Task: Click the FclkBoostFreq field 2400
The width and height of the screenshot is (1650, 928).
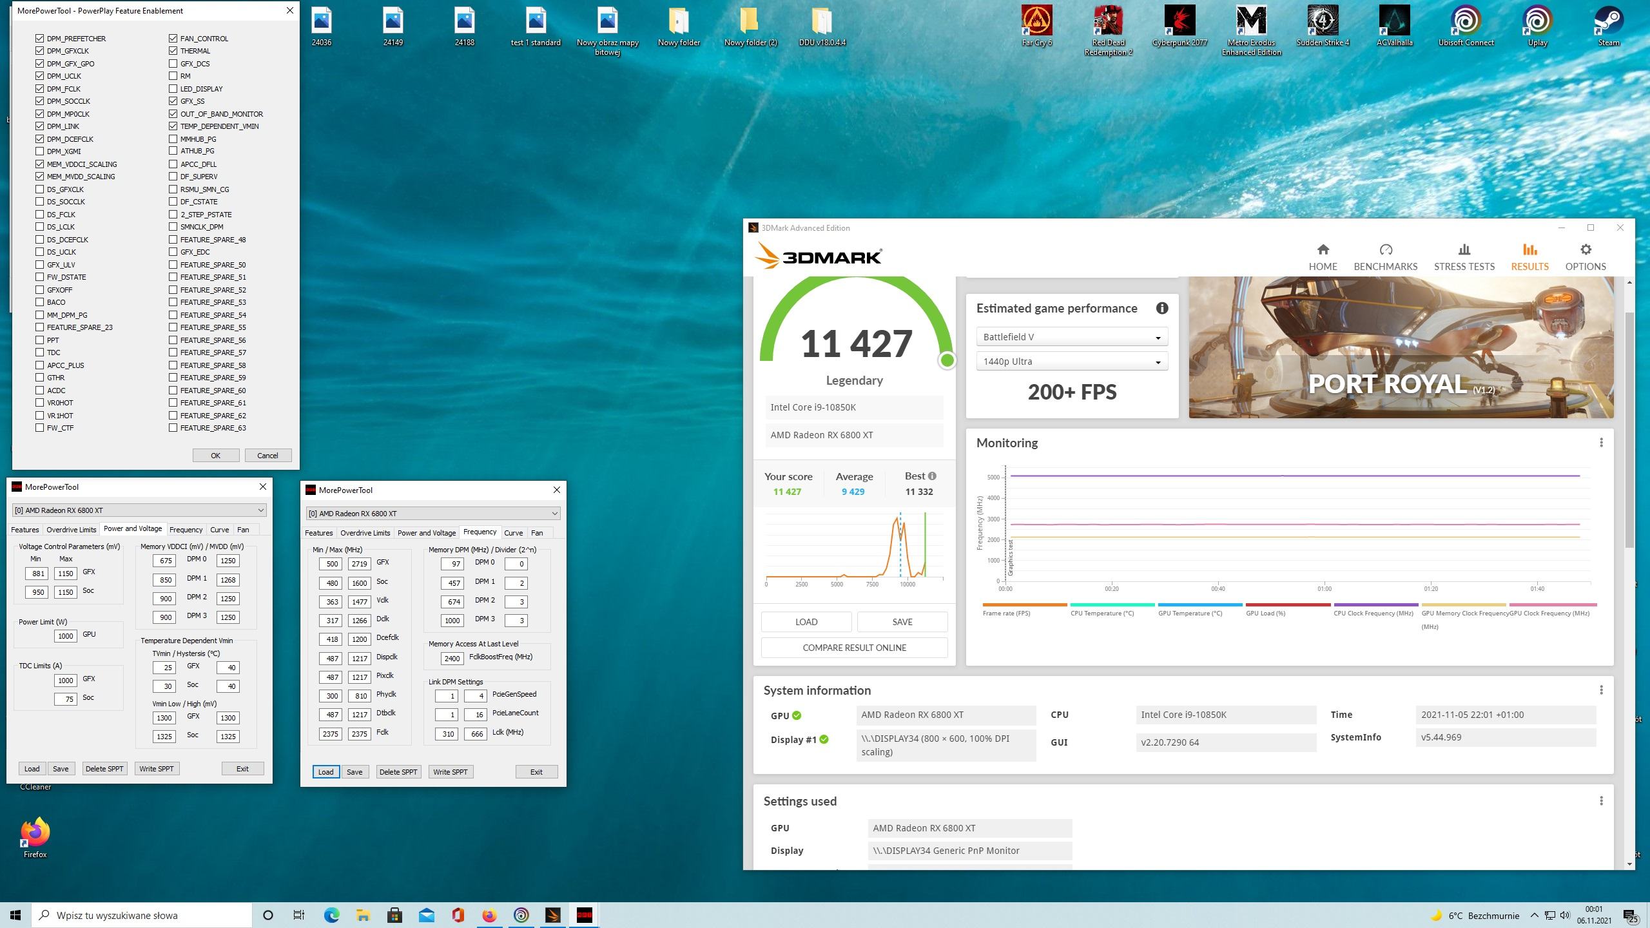Action: pos(452,659)
